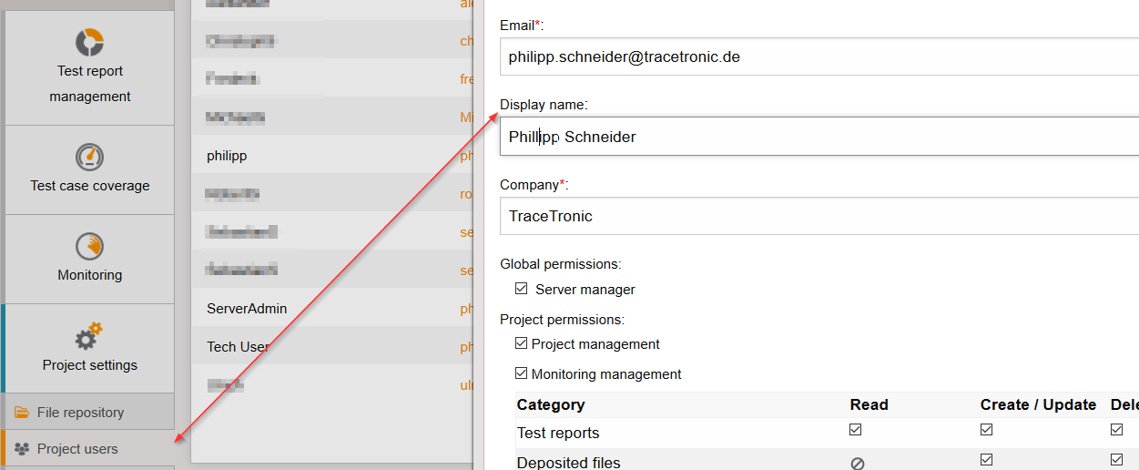This screenshot has height=470, width=1139.
Task: Open the File repository menu item
Action: click(80, 413)
